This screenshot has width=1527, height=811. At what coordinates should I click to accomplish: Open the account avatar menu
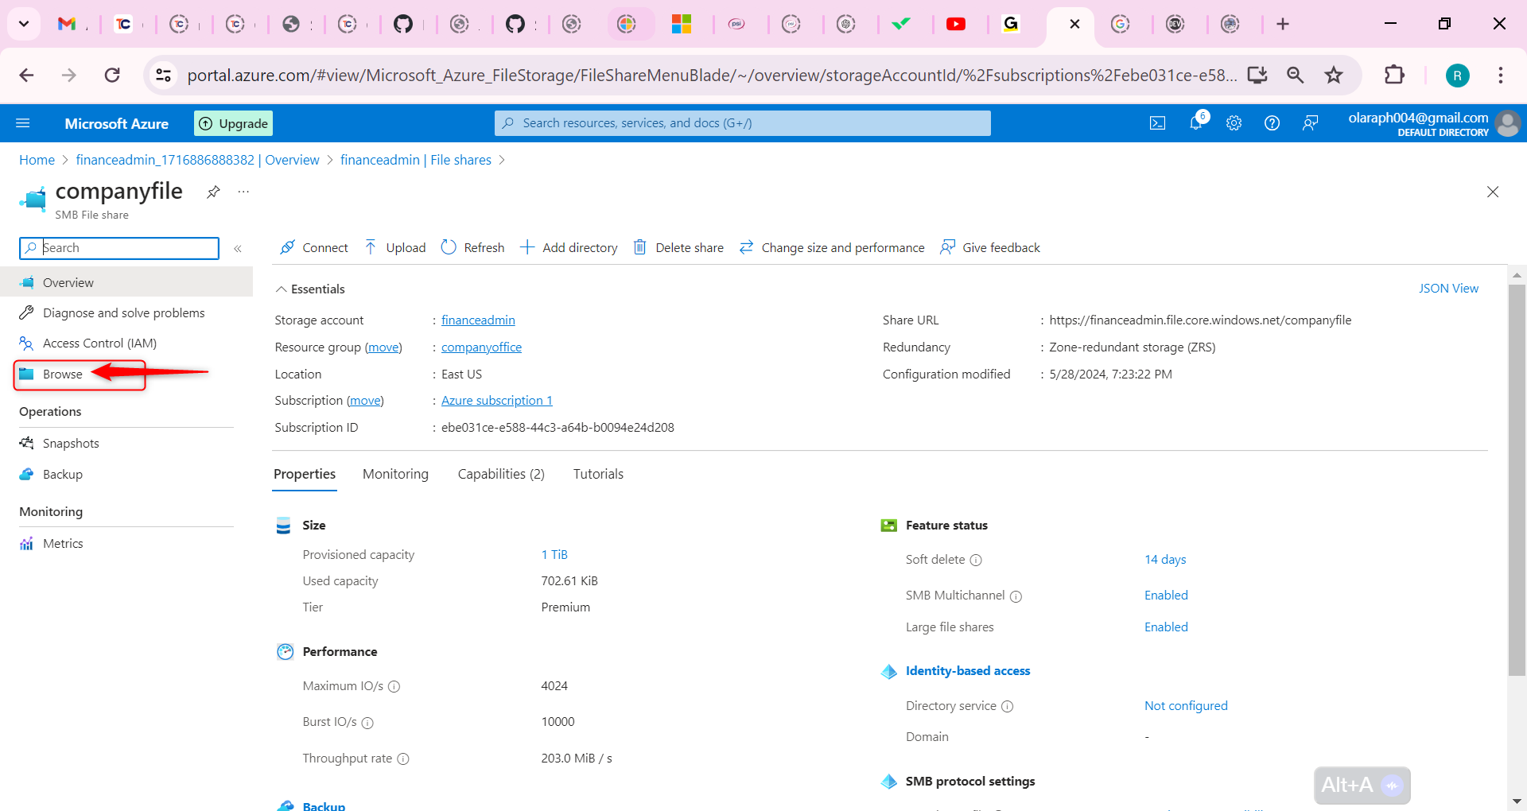coord(1509,123)
